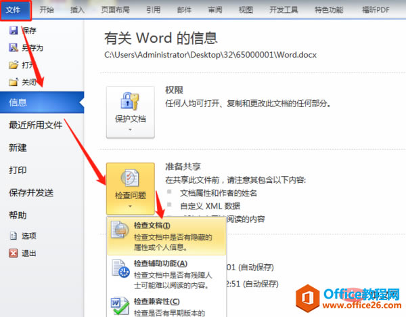This screenshot has width=406, height=317.
Task: Click the 关闭 folder icon
Action: pos(14,82)
